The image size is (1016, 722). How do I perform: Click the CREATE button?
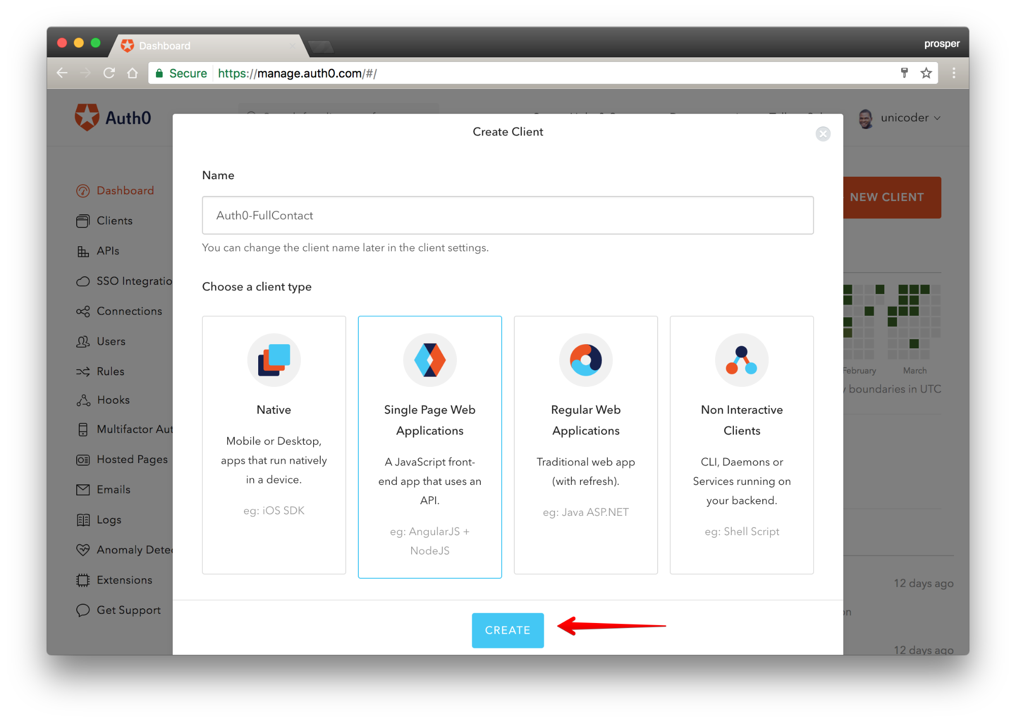click(x=507, y=630)
